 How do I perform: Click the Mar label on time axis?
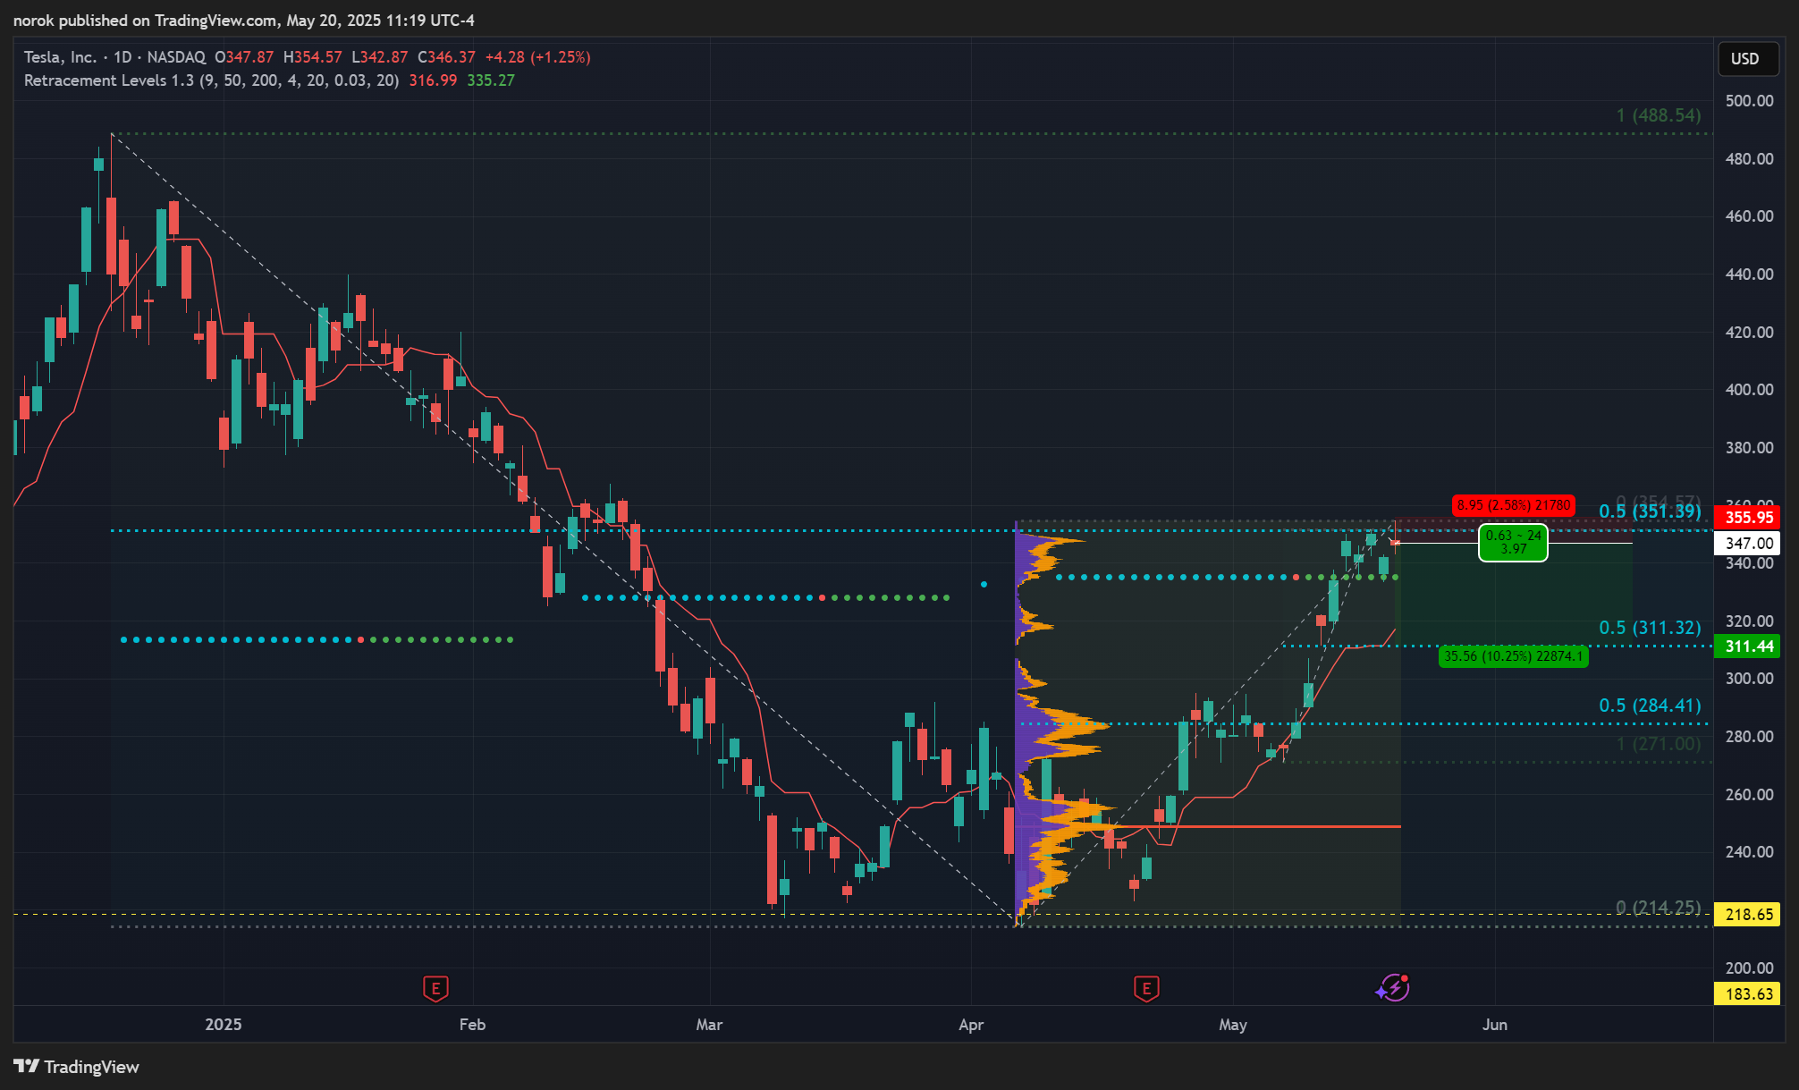tap(709, 1024)
